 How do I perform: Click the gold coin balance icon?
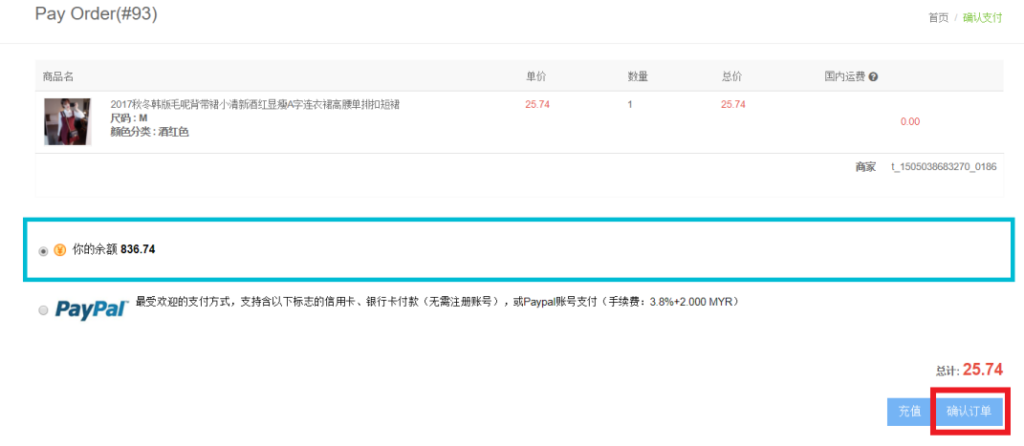[x=59, y=250]
